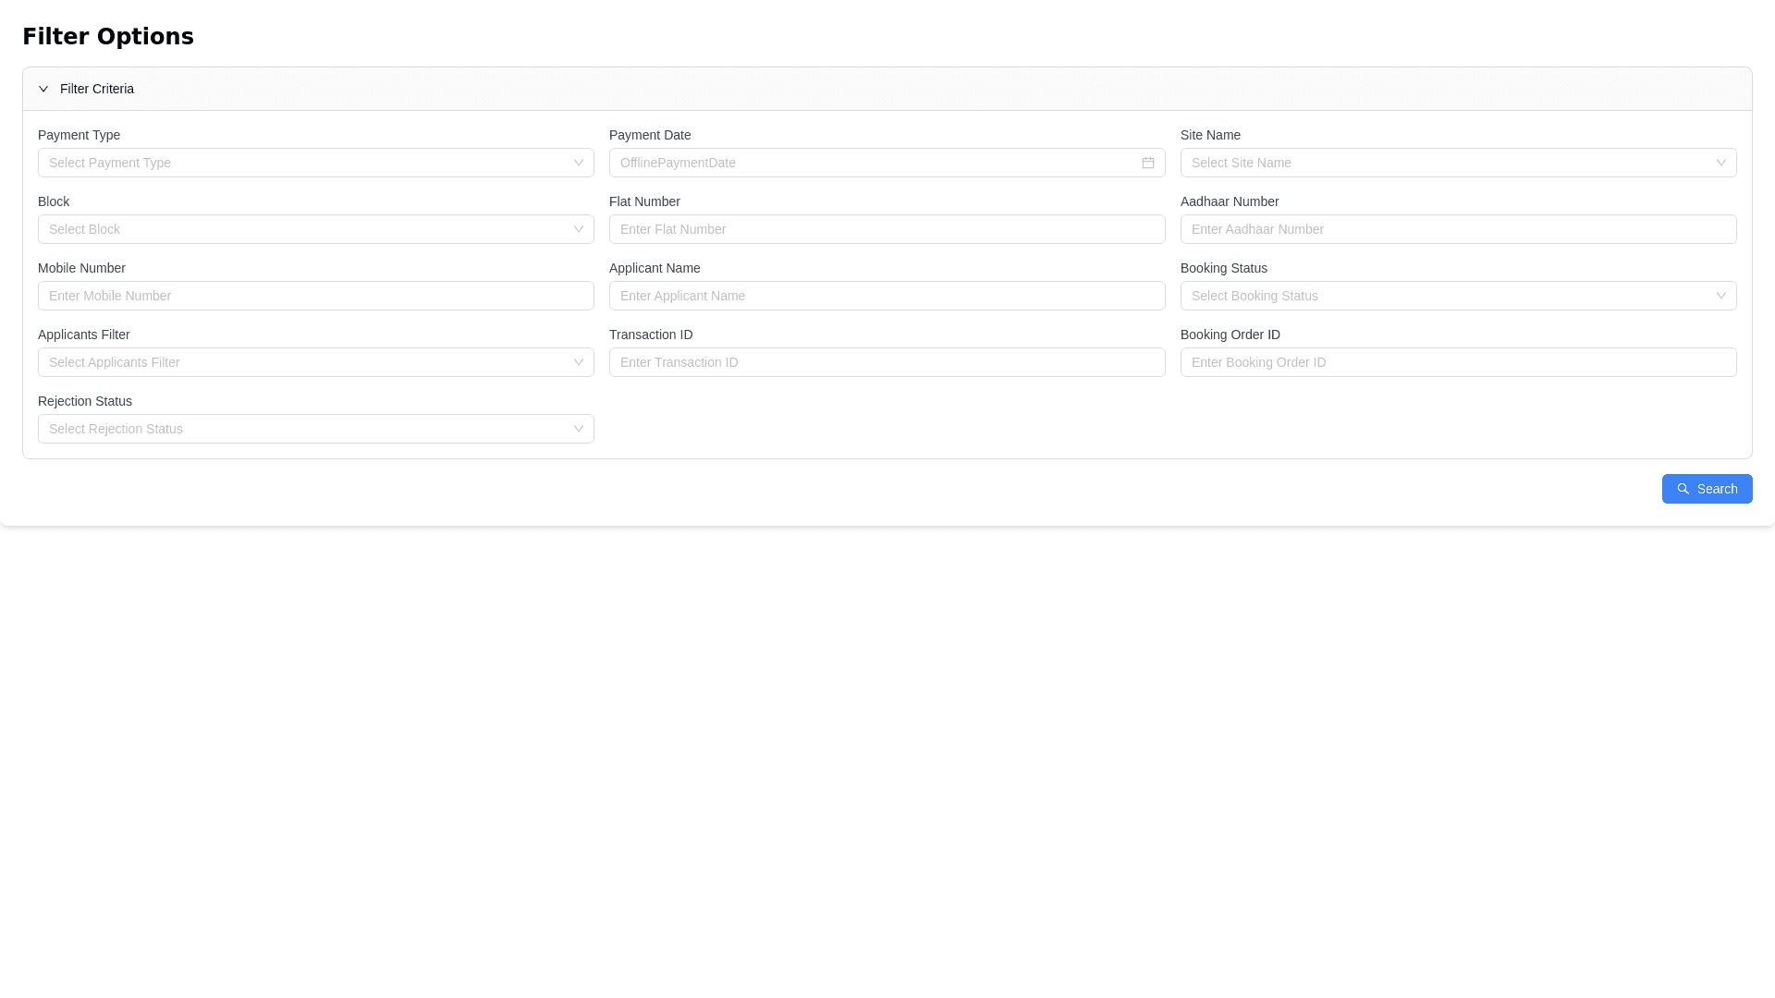Open the Select Payment Type dropdown
Screen dimensions: 1775x998
[x=305, y=163]
